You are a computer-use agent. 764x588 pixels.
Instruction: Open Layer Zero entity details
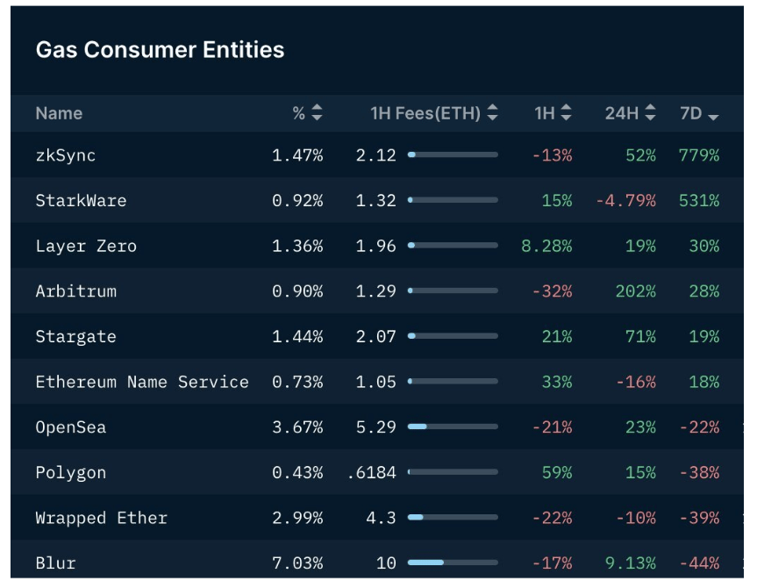(x=86, y=247)
